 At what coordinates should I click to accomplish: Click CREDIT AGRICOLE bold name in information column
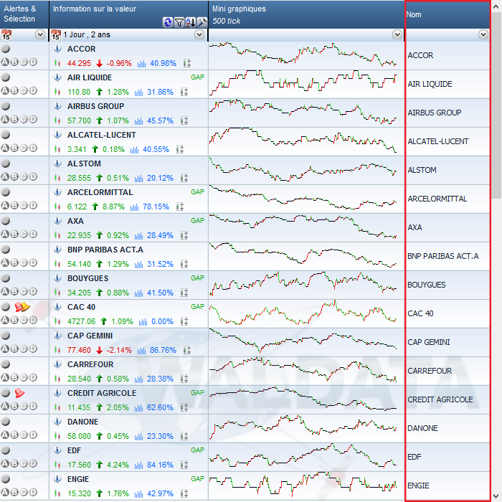tap(102, 393)
